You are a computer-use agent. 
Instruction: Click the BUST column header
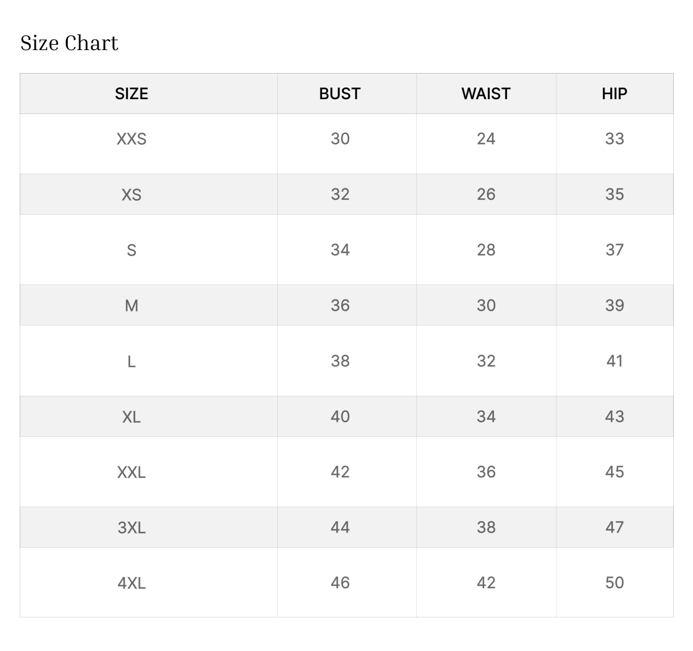340,94
